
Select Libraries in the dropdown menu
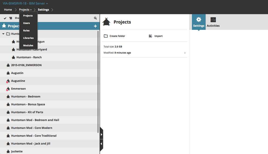point(28,38)
